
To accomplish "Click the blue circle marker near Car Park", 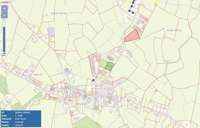I will coord(93,80).
